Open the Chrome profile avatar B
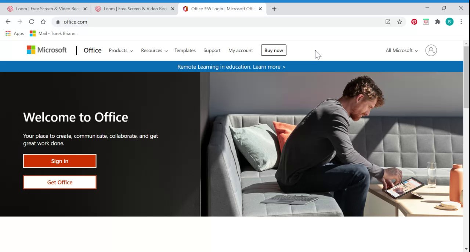Image resolution: width=470 pixels, height=252 pixels. click(x=449, y=22)
